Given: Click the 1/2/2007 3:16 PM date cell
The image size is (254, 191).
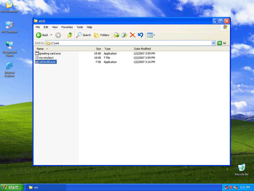Looking at the screenshot, I should click(144, 62).
